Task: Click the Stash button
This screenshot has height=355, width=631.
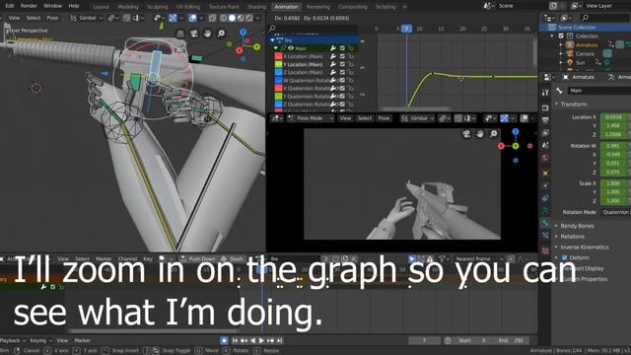Action: tap(233, 258)
